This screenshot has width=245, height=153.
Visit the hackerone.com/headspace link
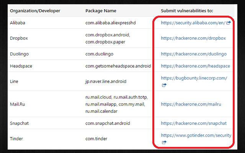point(195,66)
